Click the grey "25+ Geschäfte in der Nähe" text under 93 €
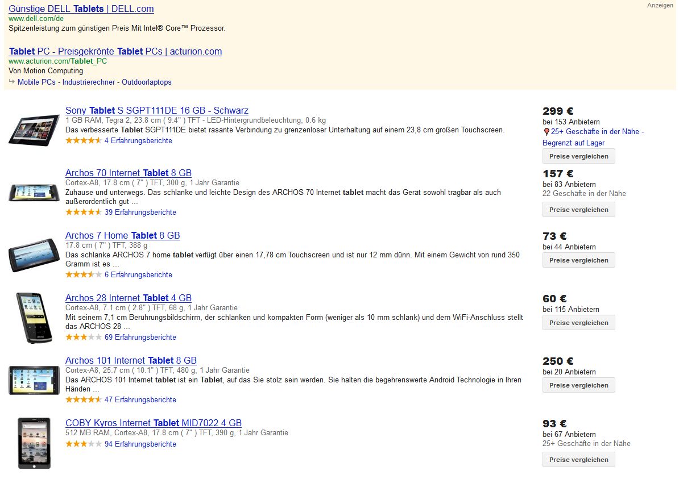The width and height of the screenshot is (679, 479). [586, 444]
